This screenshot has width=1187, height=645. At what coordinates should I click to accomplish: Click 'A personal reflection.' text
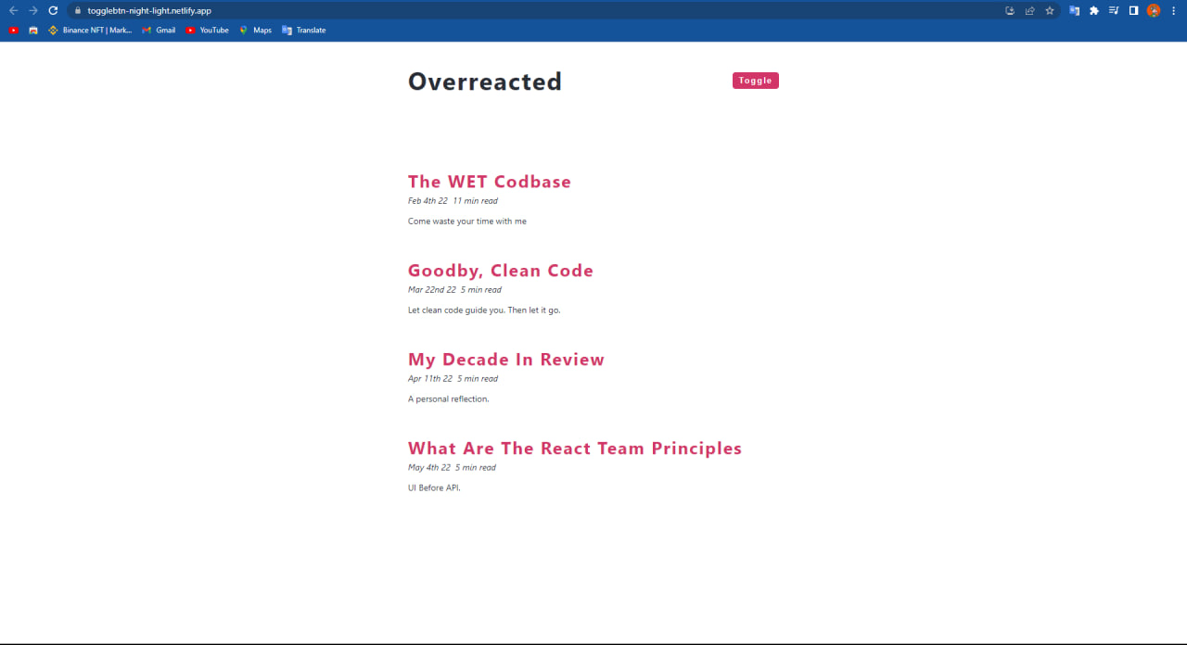(449, 399)
